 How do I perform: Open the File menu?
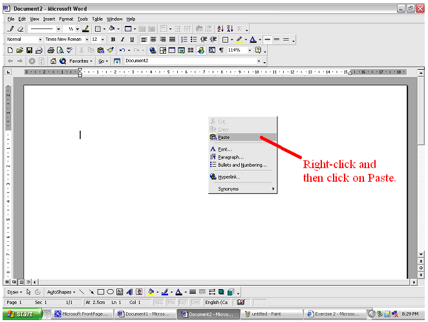pyautogui.click(x=10, y=19)
